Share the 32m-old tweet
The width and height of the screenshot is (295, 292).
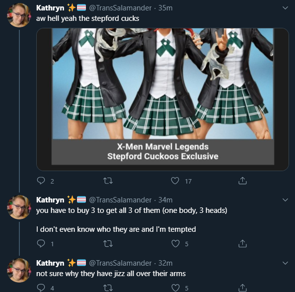[x=242, y=288]
